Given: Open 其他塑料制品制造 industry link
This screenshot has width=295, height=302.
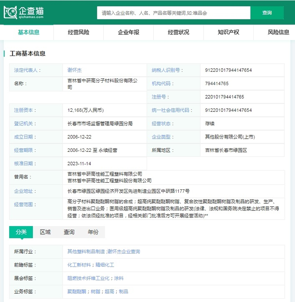Looking at the screenshot, I should pyautogui.click(x=86, y=252).
